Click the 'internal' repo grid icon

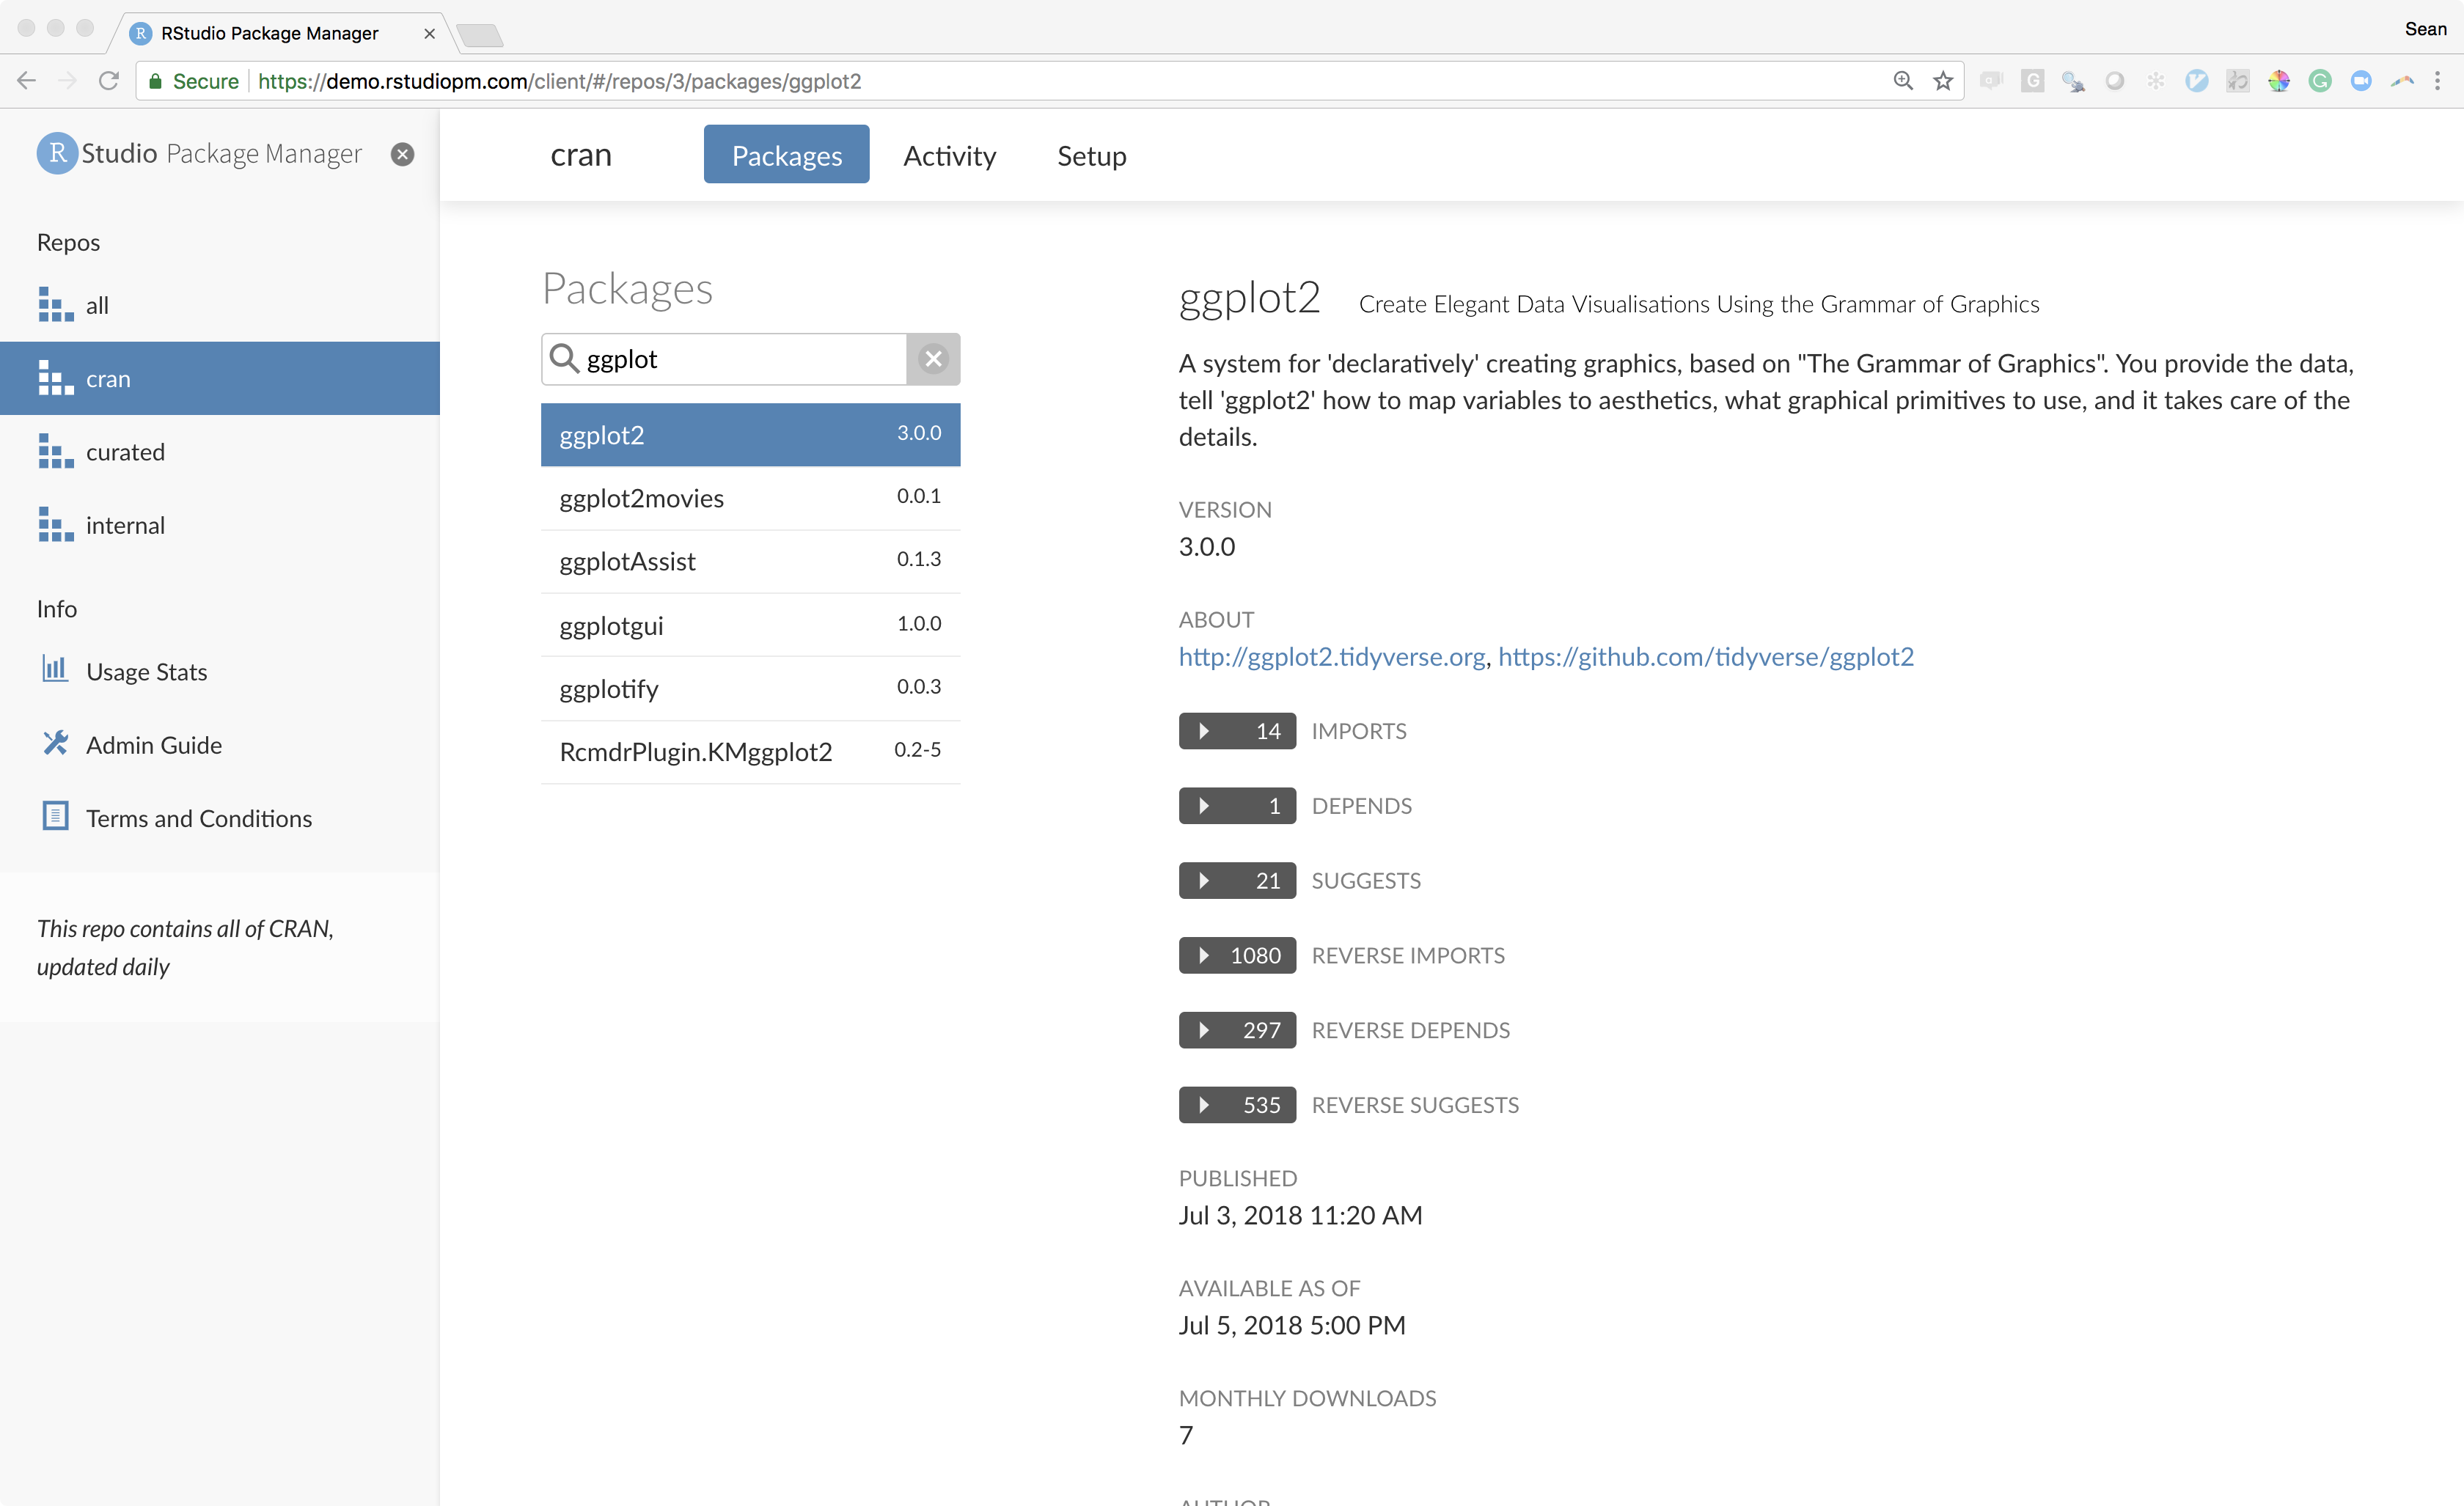[55, 525]
